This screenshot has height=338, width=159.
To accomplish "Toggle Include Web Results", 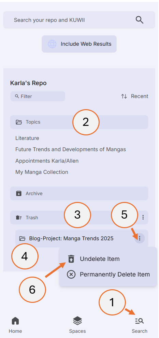I will [x=79, y=44].
